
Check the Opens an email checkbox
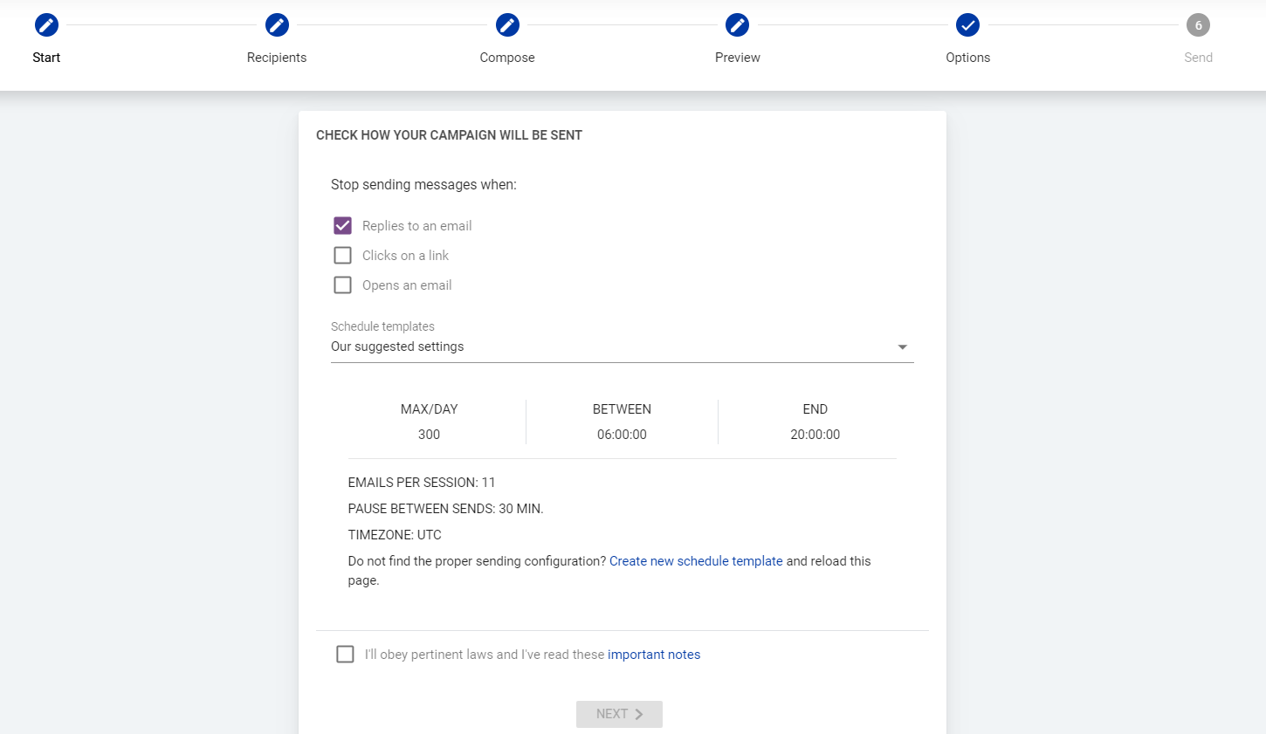(343, 285)
